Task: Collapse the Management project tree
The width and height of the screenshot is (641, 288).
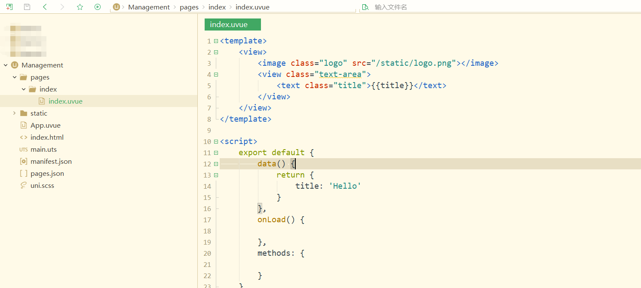Action: tap(5, 65)
